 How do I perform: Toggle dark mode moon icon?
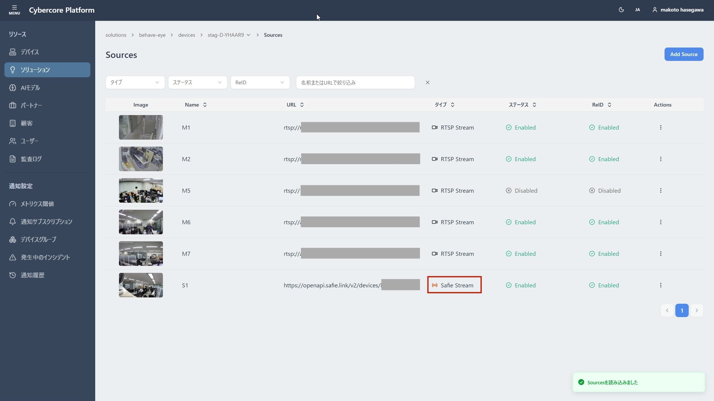pyautogui.click(x=621, y=10)
